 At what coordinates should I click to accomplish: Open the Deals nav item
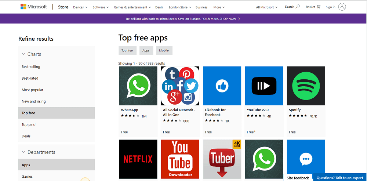click(159, 7)
